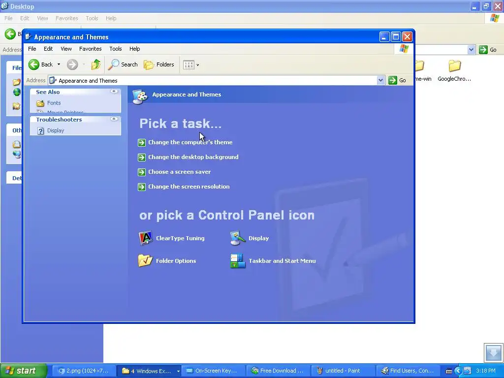
Task: Switch to On-Screen Keyboard taskbar button
Action: coord(214,371)
